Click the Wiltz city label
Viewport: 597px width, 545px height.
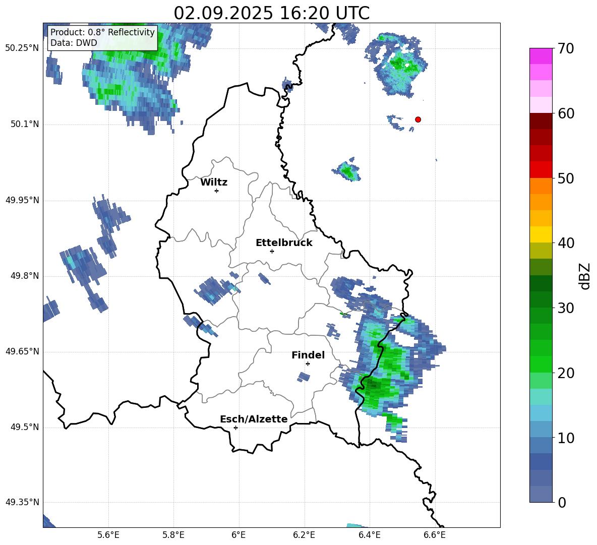pyautogui.click(x=214, y=183)
